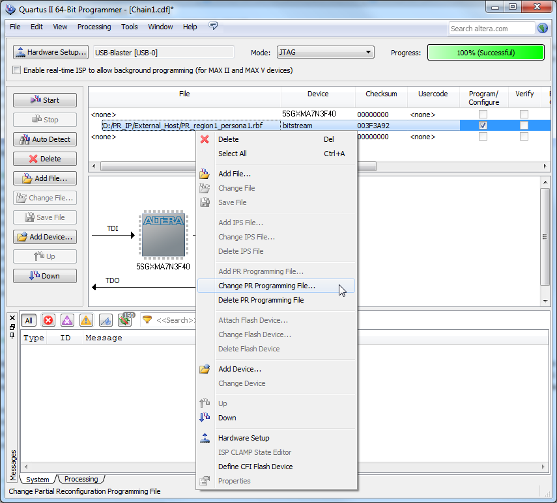Open the Processing menu
This screenshot has height=503, width=557.
click(x=94, y=27)
